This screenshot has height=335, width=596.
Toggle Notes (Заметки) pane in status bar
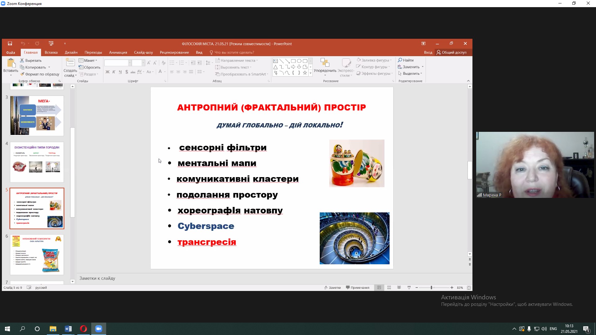coord(332,288)
